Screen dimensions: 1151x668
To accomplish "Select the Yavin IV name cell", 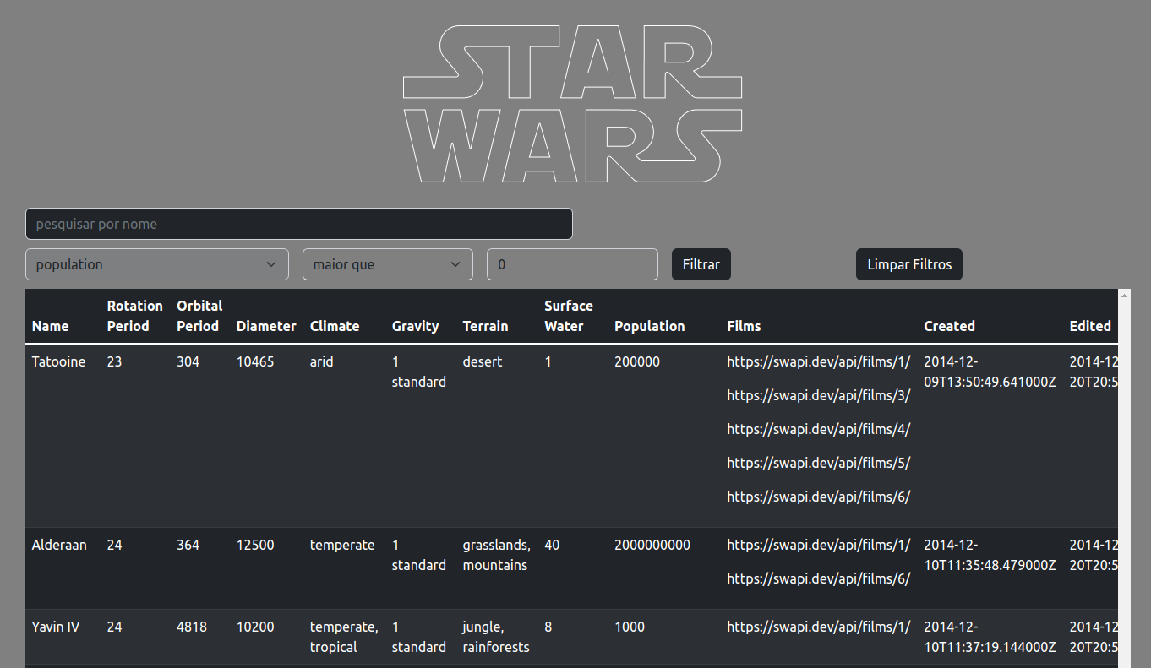I will tap(56, 627).
